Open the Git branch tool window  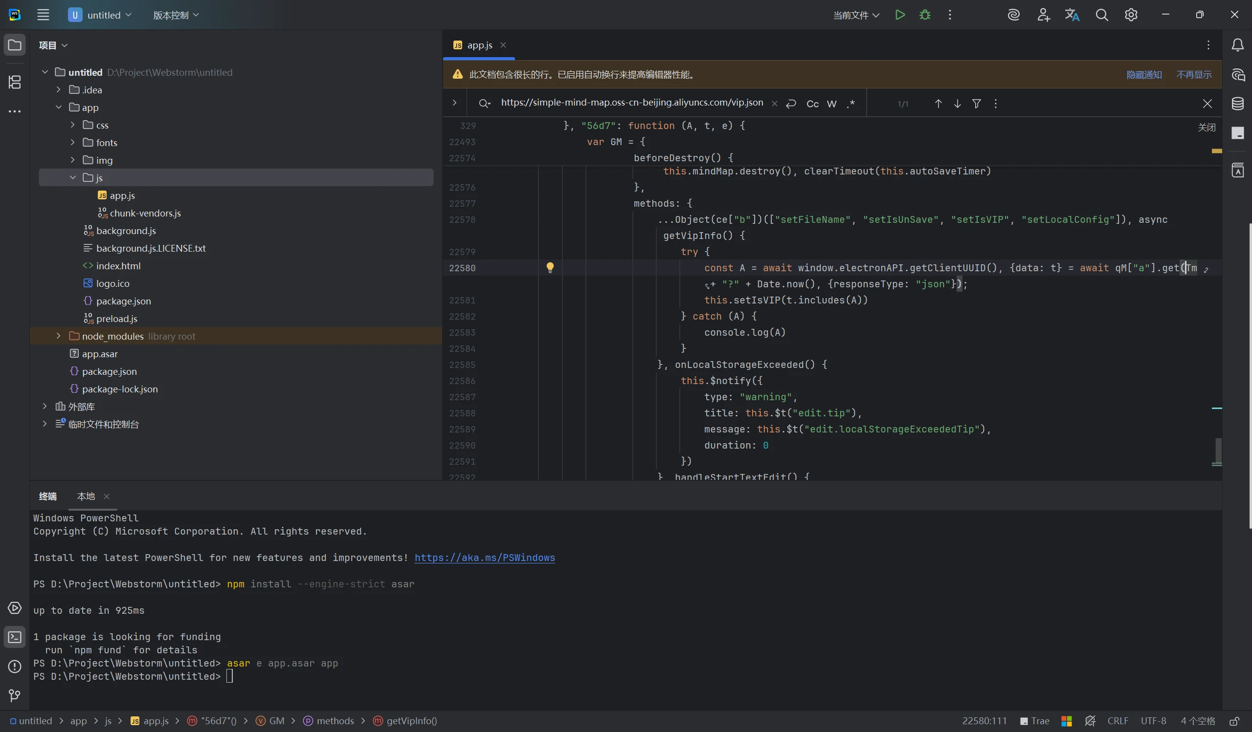click(15, 695)
